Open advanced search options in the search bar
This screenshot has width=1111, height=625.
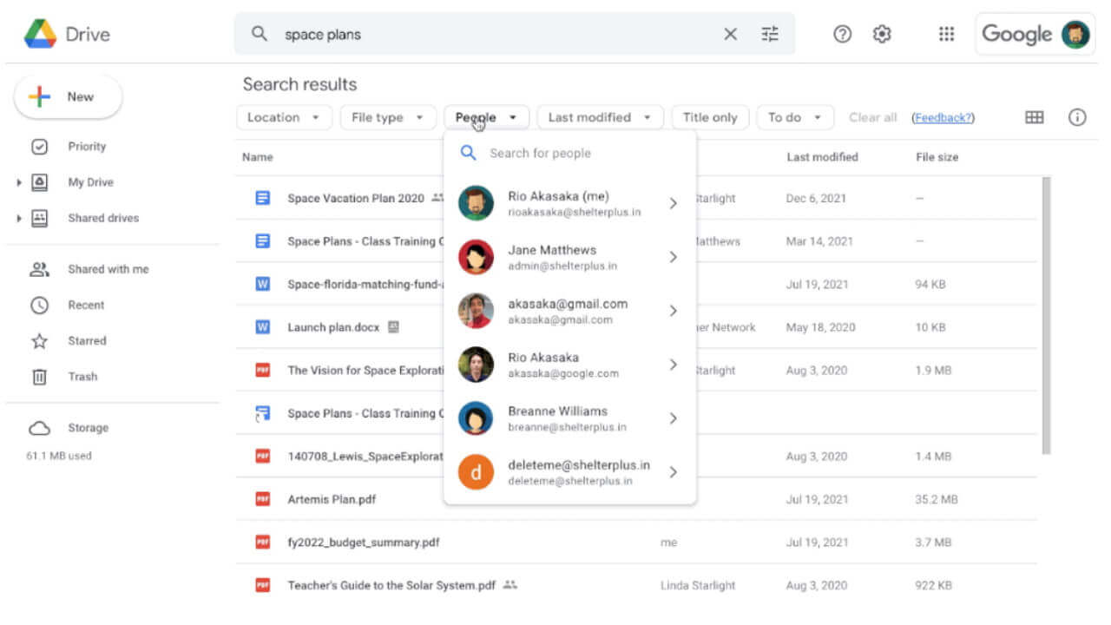coord(769,33)
